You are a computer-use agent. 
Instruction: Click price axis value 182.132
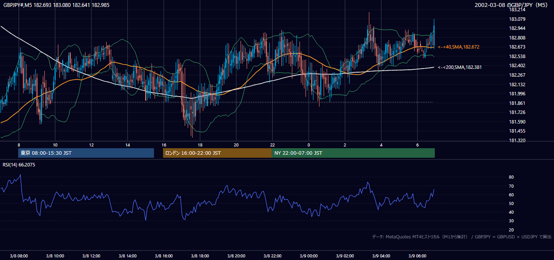(x=517, y=84)
